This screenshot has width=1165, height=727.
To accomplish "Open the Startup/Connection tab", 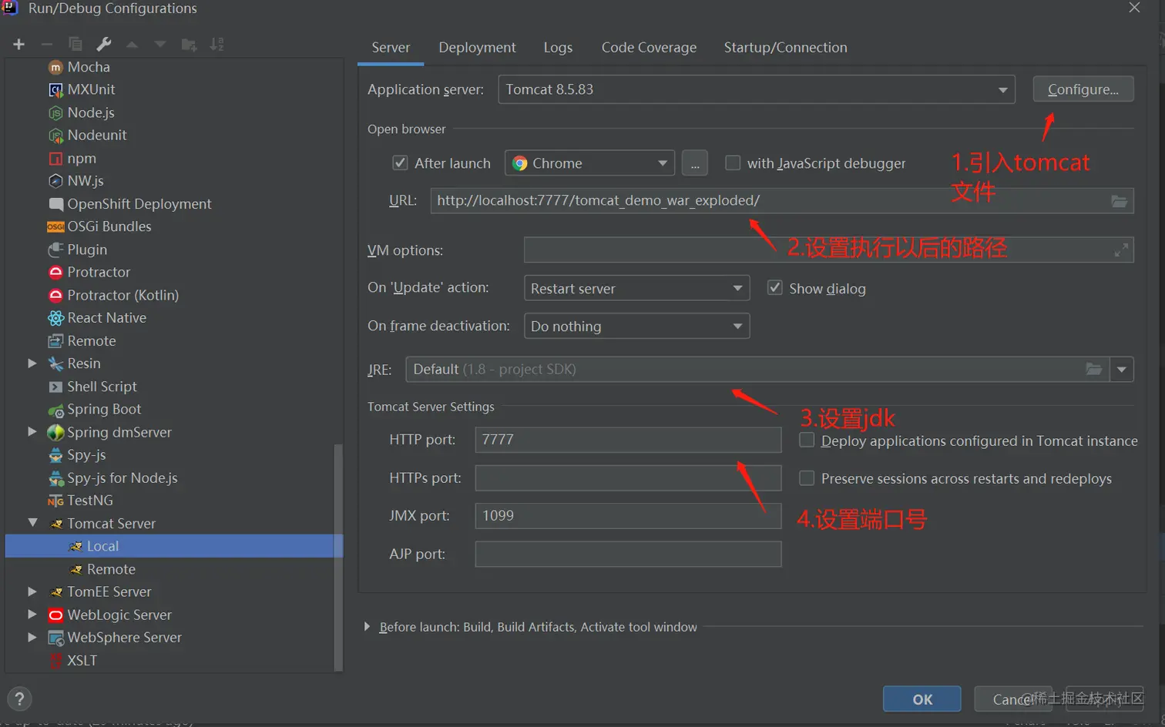I will tap(785, 48).
